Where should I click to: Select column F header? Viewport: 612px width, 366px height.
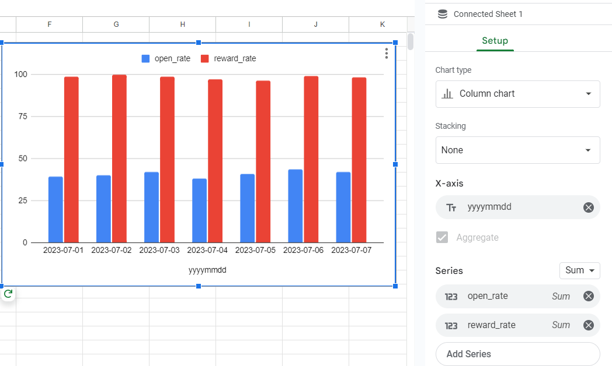(x=50, y=24)
